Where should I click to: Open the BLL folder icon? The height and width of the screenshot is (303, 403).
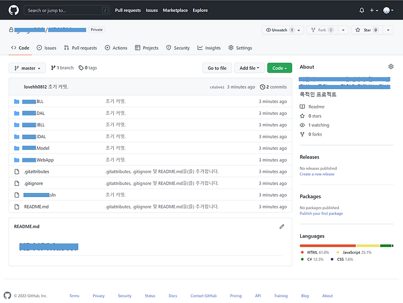click(18, 101)
